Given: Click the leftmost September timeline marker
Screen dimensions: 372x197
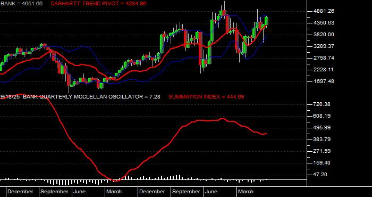Looking at the screenshot, I should coord(54,192).
